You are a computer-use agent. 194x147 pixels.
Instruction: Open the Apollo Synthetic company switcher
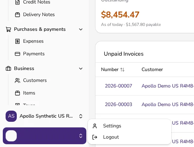[44, 116]
